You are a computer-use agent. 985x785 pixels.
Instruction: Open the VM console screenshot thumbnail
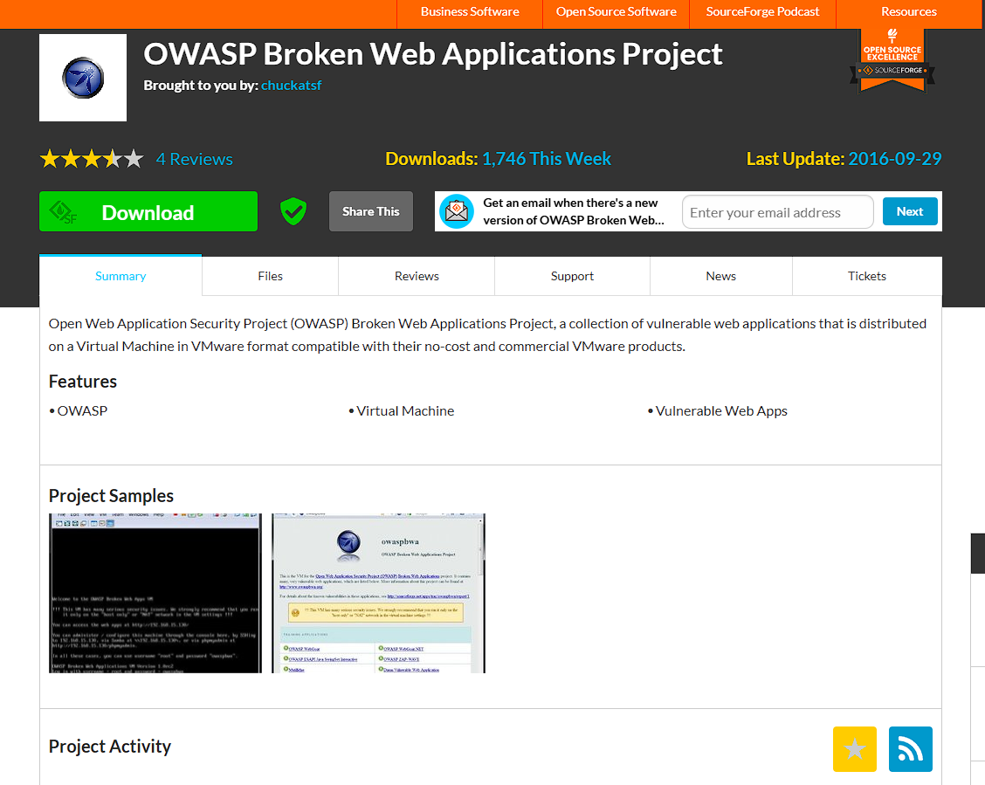pyautogui.click(x=155, y=593)
